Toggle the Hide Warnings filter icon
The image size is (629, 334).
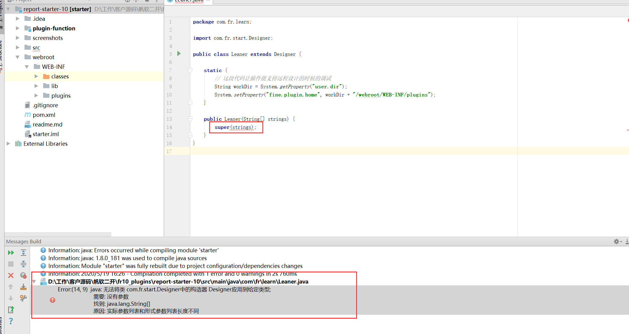(x=23, y=275)
